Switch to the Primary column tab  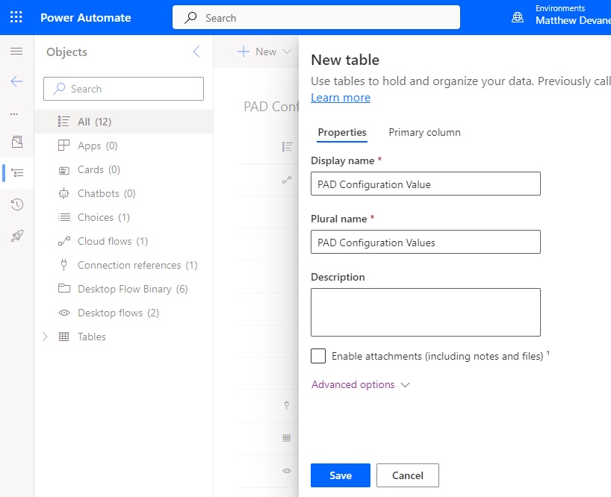[x=424, y=132]
